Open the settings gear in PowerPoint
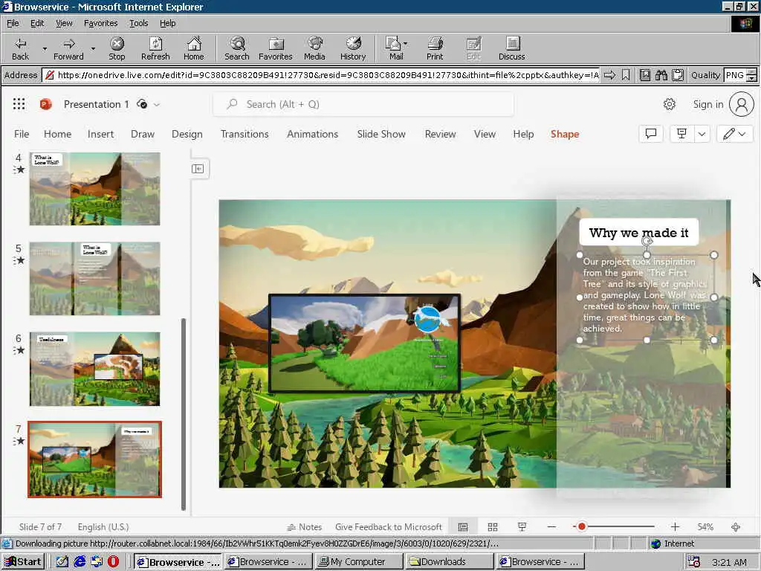Screen dimensions: 761x571 tap(670, 104)
